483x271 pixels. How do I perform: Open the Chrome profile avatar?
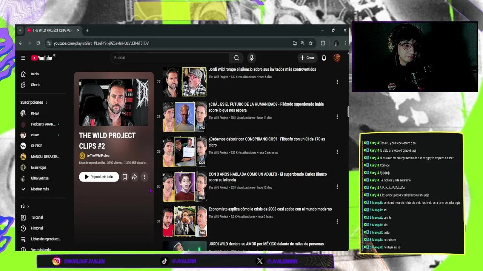336,43
